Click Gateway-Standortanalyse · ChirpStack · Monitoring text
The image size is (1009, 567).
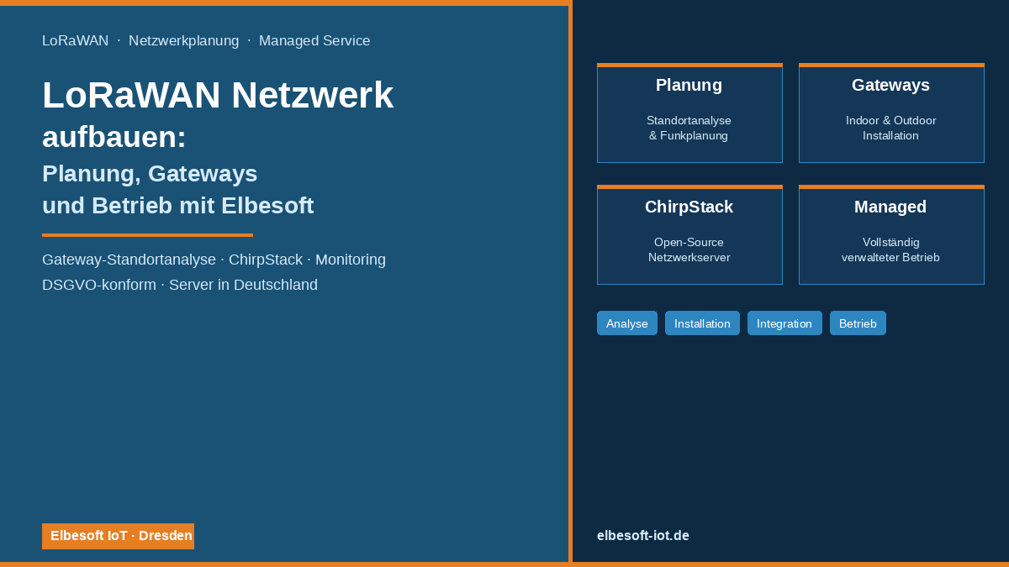[214, 260]
